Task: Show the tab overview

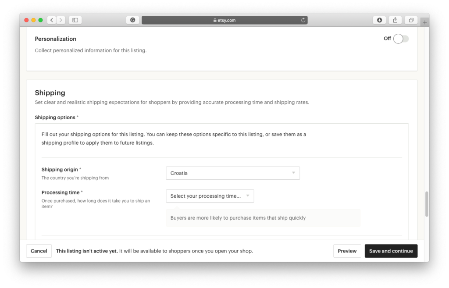Action: pyautogui.click(x=411, y=20)
